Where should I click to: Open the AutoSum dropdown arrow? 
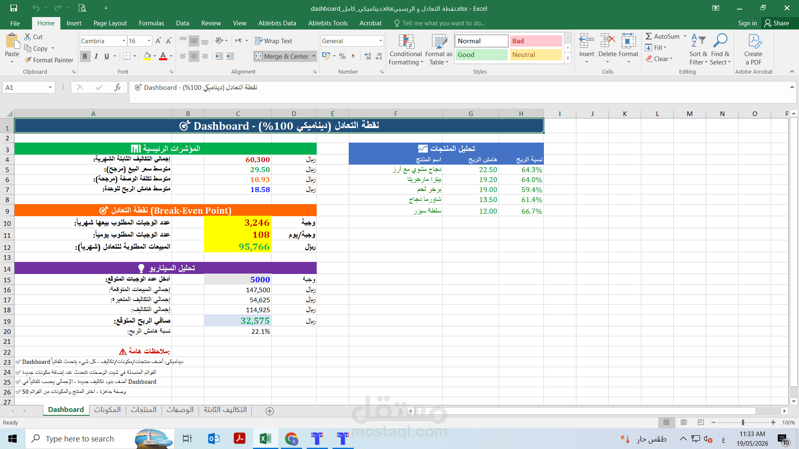coord(685,37)
